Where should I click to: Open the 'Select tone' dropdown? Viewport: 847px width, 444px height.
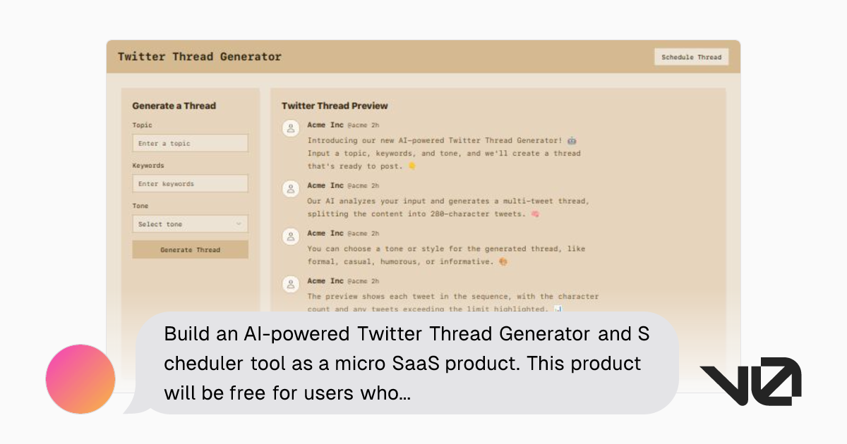click(x=190, y=224)
